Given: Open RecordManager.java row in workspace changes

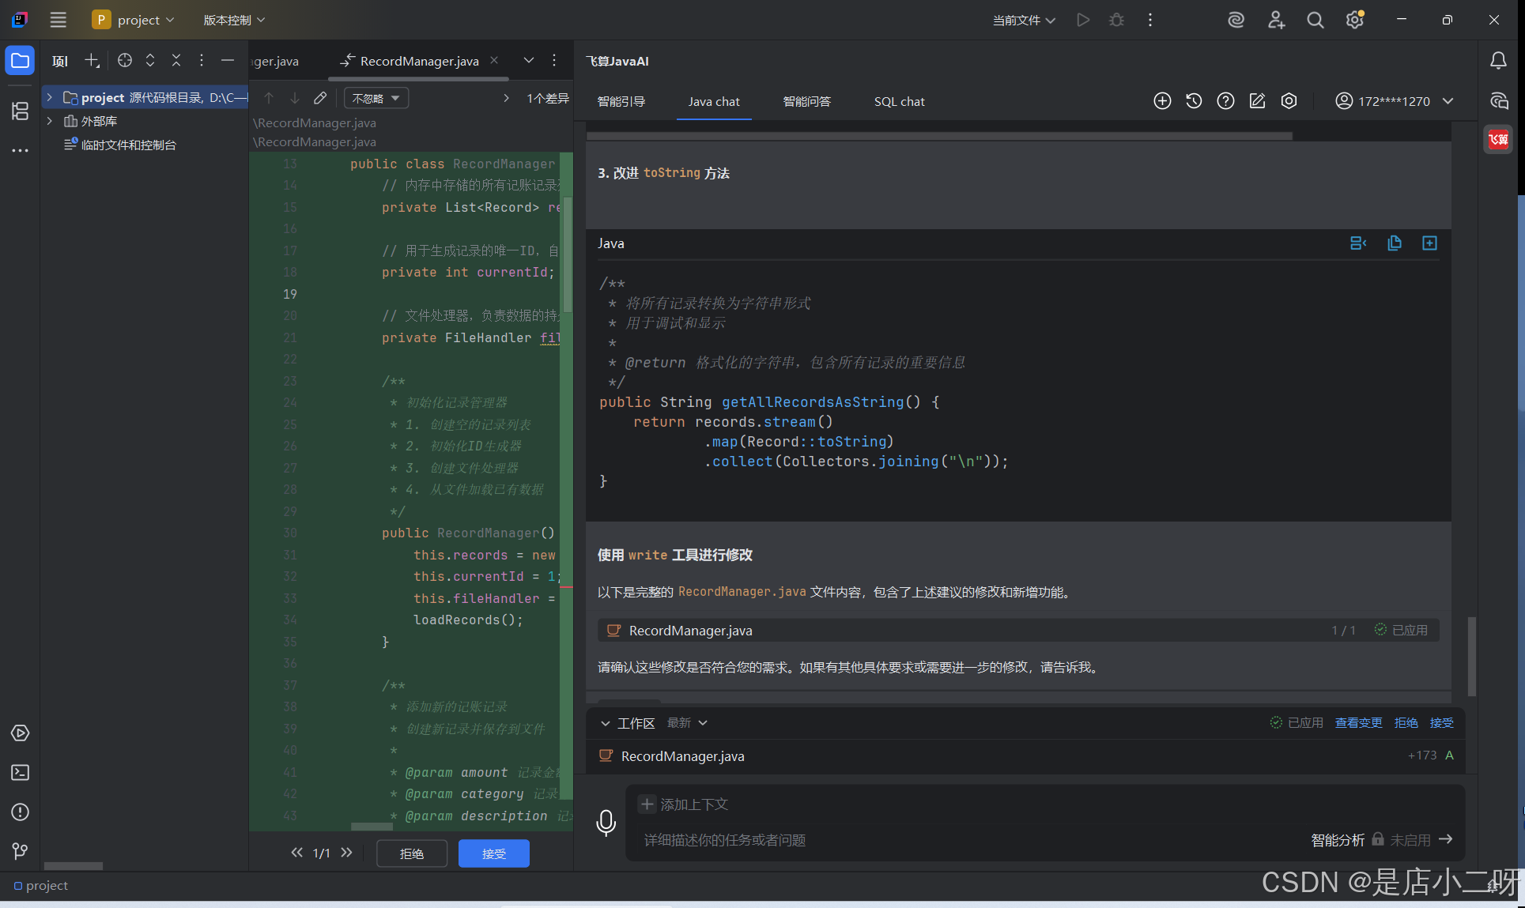Looking at the screenshot, I should pyautogui.click(x=1025, y=756).
